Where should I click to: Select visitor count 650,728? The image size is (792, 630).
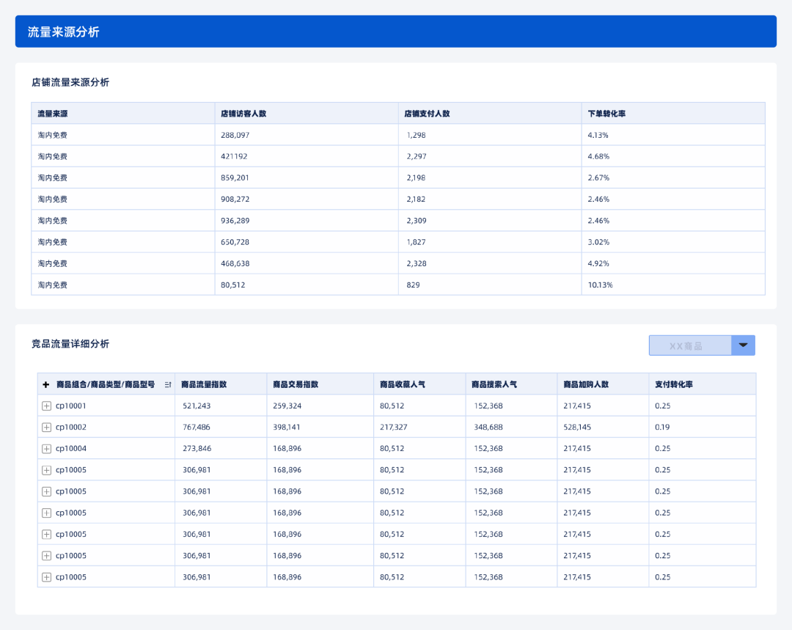coord(235,242)
